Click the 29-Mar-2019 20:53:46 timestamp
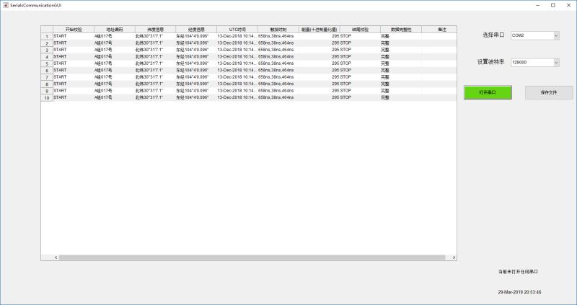The width and height of the screenshot is (577, 305). pos(519,292)
